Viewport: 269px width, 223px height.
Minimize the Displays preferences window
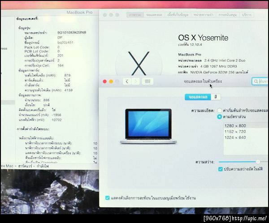click(111, 81)
